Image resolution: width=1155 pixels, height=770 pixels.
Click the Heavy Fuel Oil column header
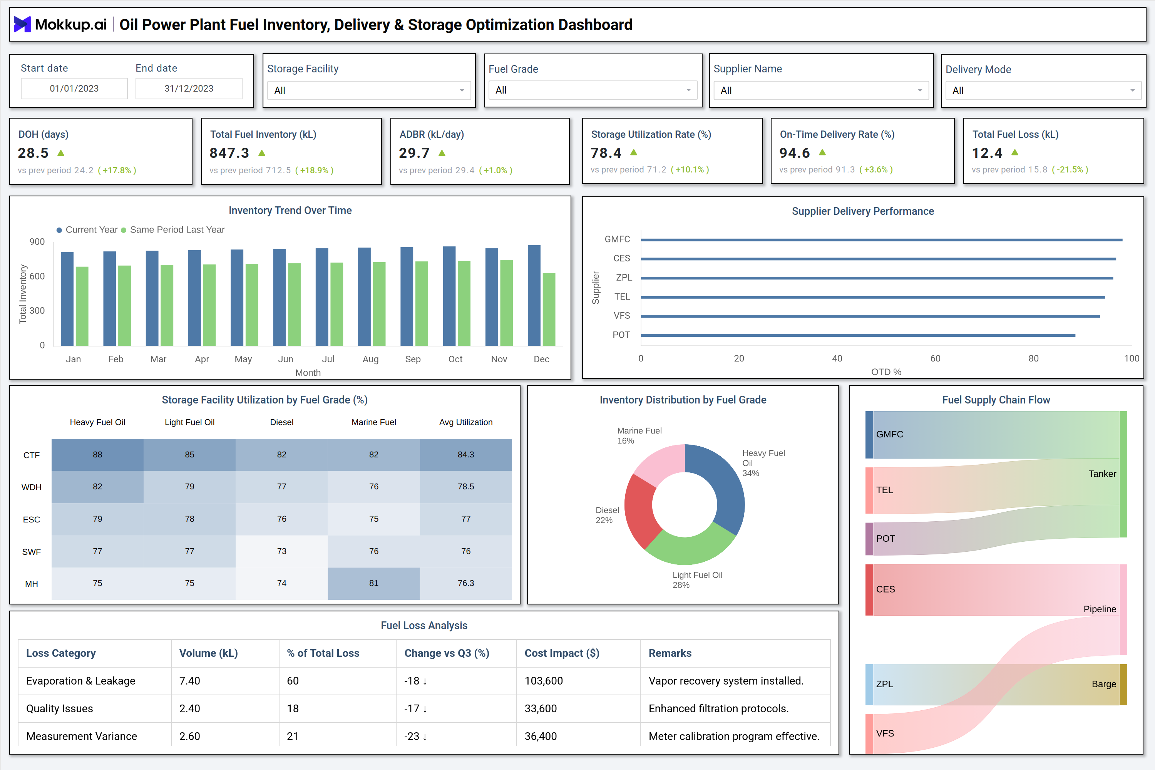[x=97, y=422]
